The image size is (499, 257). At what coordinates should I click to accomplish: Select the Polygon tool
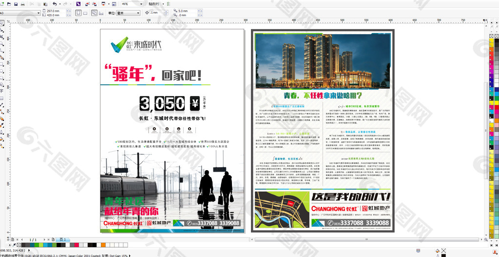[x=1, y=78]
